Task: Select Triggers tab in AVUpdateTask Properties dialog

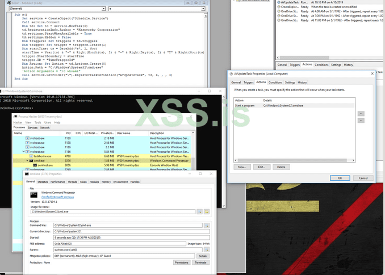Action: pyautogui.click(x=249, y=82)
